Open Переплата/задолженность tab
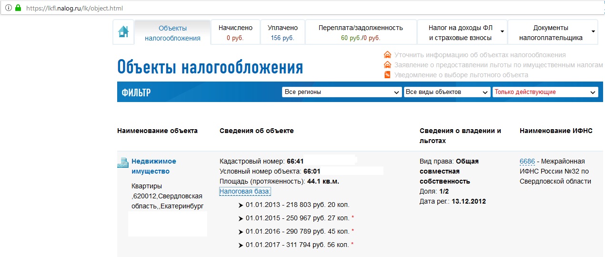Image resolution: width=605 pixels, height=257 pixels. tap(361, 32)
